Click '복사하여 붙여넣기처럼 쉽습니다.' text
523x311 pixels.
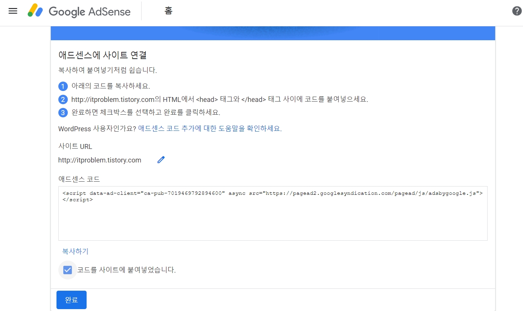click(x=108, y=70)
